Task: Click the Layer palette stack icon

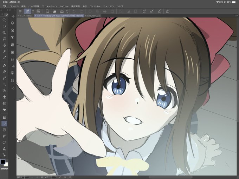Action: click(13, 23)
